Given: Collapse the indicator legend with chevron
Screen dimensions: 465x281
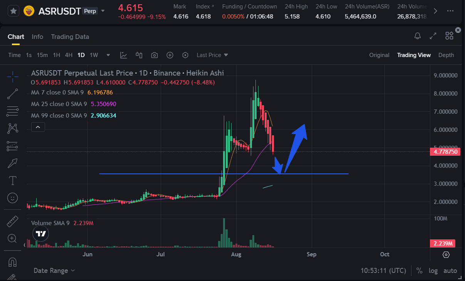Looking at the screenshot, I should click(38, 127).
